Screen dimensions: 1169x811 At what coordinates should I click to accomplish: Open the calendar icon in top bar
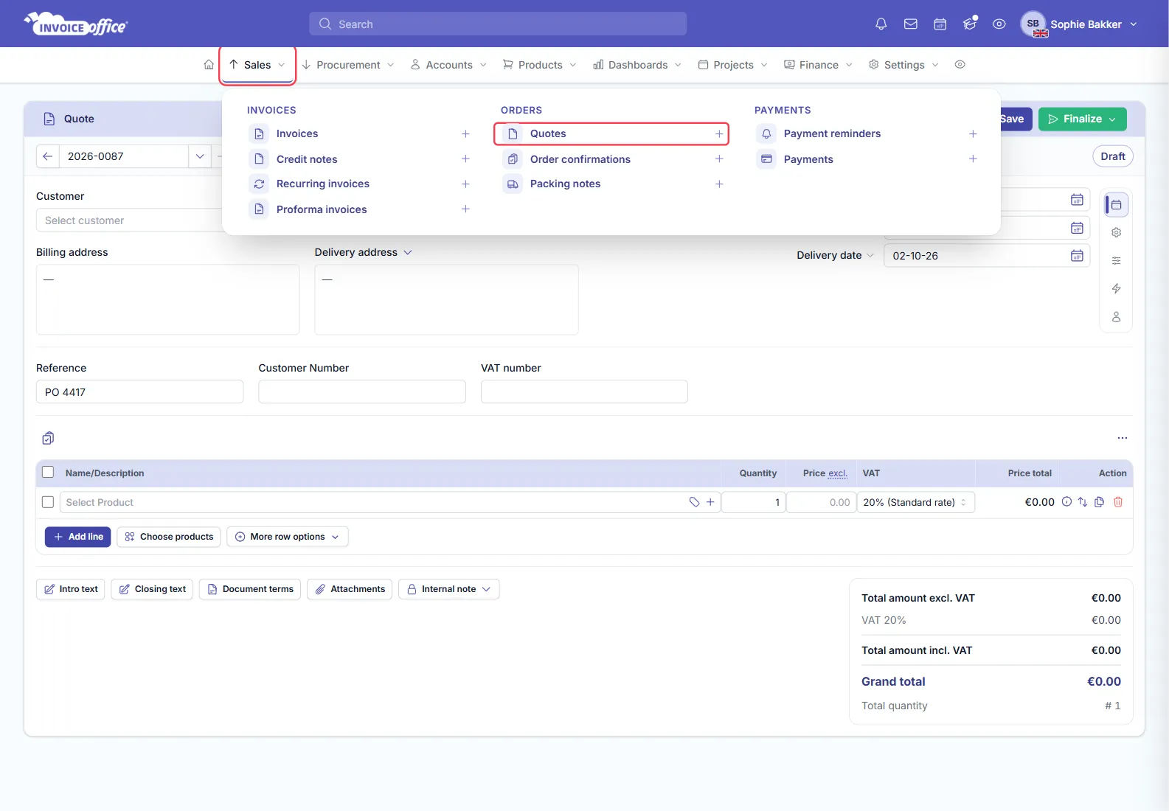tap(940, 24)
